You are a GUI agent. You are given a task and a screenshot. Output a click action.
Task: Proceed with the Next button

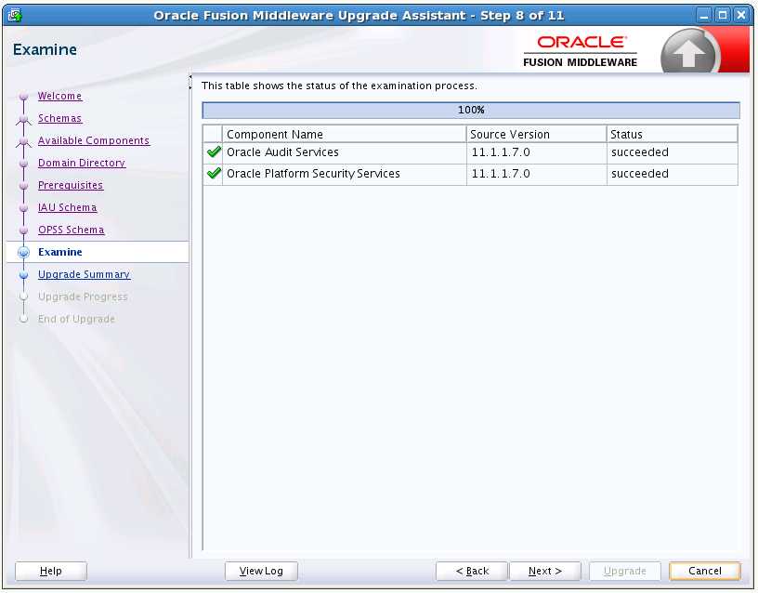pyautogui.click(x=545, y=571)
